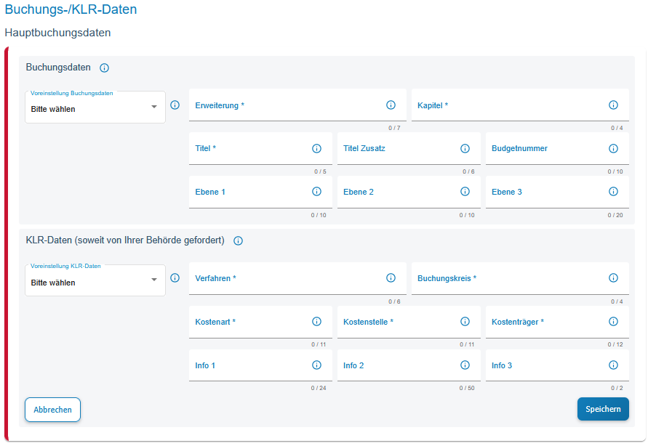The width and height of the screenshot is (648, 446).
Task: Click info icon beside Voreinstellung KLR-Daten dropdown
Action: 175,278
